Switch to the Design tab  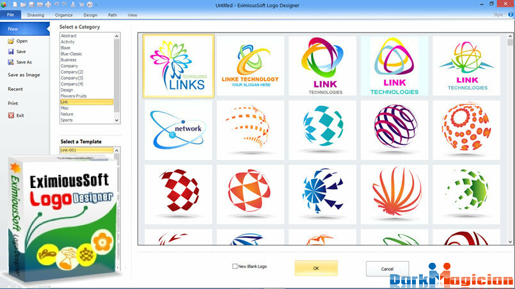(x=90, y=15)
